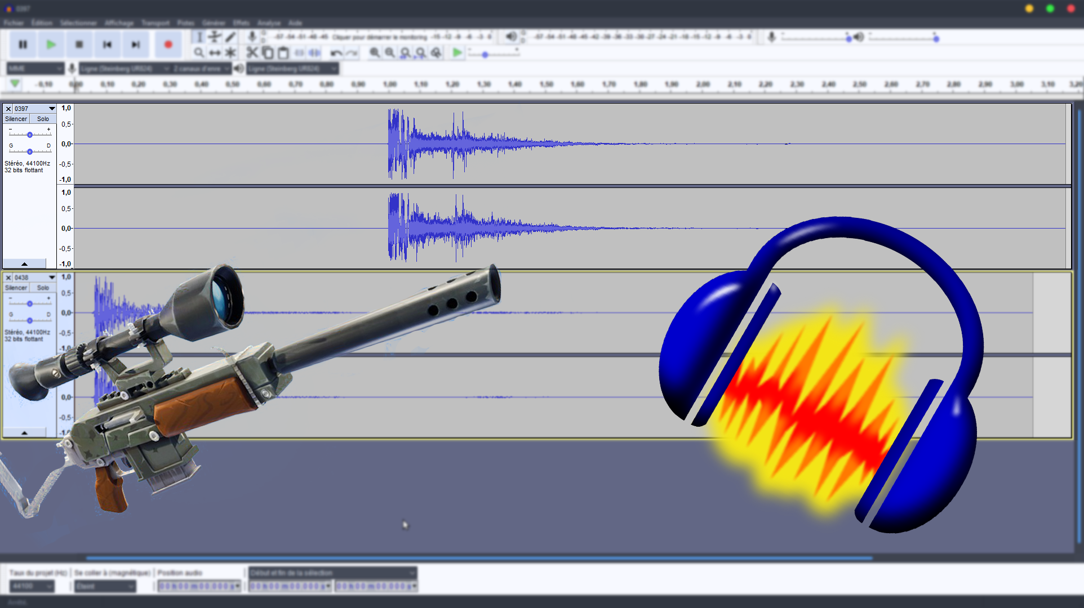Viewport: 1084px width, 608px height.
Task: Open the 0397 track name menu
Action: (34, 109)
